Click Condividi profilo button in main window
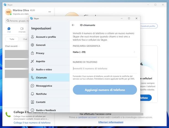This screenshot has height=128, width=169. coord(149,26)
